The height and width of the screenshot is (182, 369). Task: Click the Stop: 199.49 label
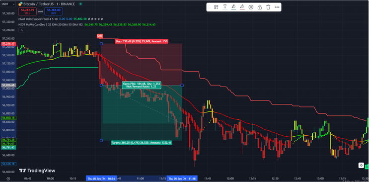coord(142,41)
